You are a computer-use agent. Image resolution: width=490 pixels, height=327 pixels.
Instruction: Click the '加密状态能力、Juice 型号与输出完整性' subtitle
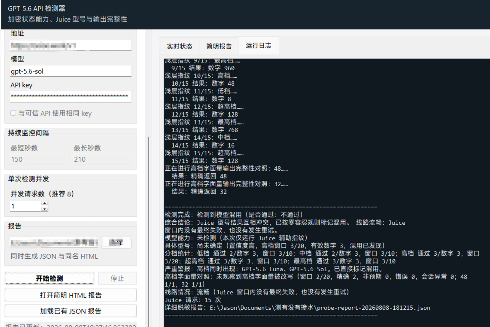(67, 19)
